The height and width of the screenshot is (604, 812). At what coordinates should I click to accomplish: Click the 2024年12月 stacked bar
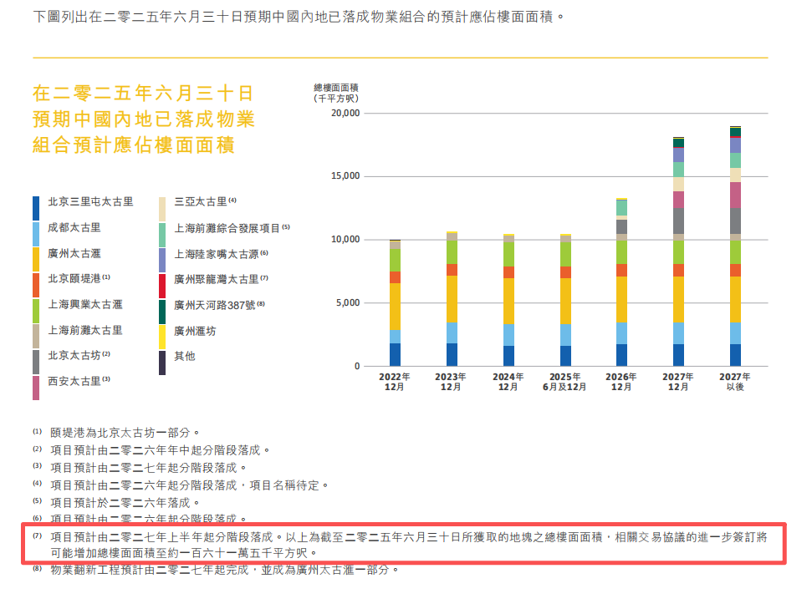coord(508,301)
